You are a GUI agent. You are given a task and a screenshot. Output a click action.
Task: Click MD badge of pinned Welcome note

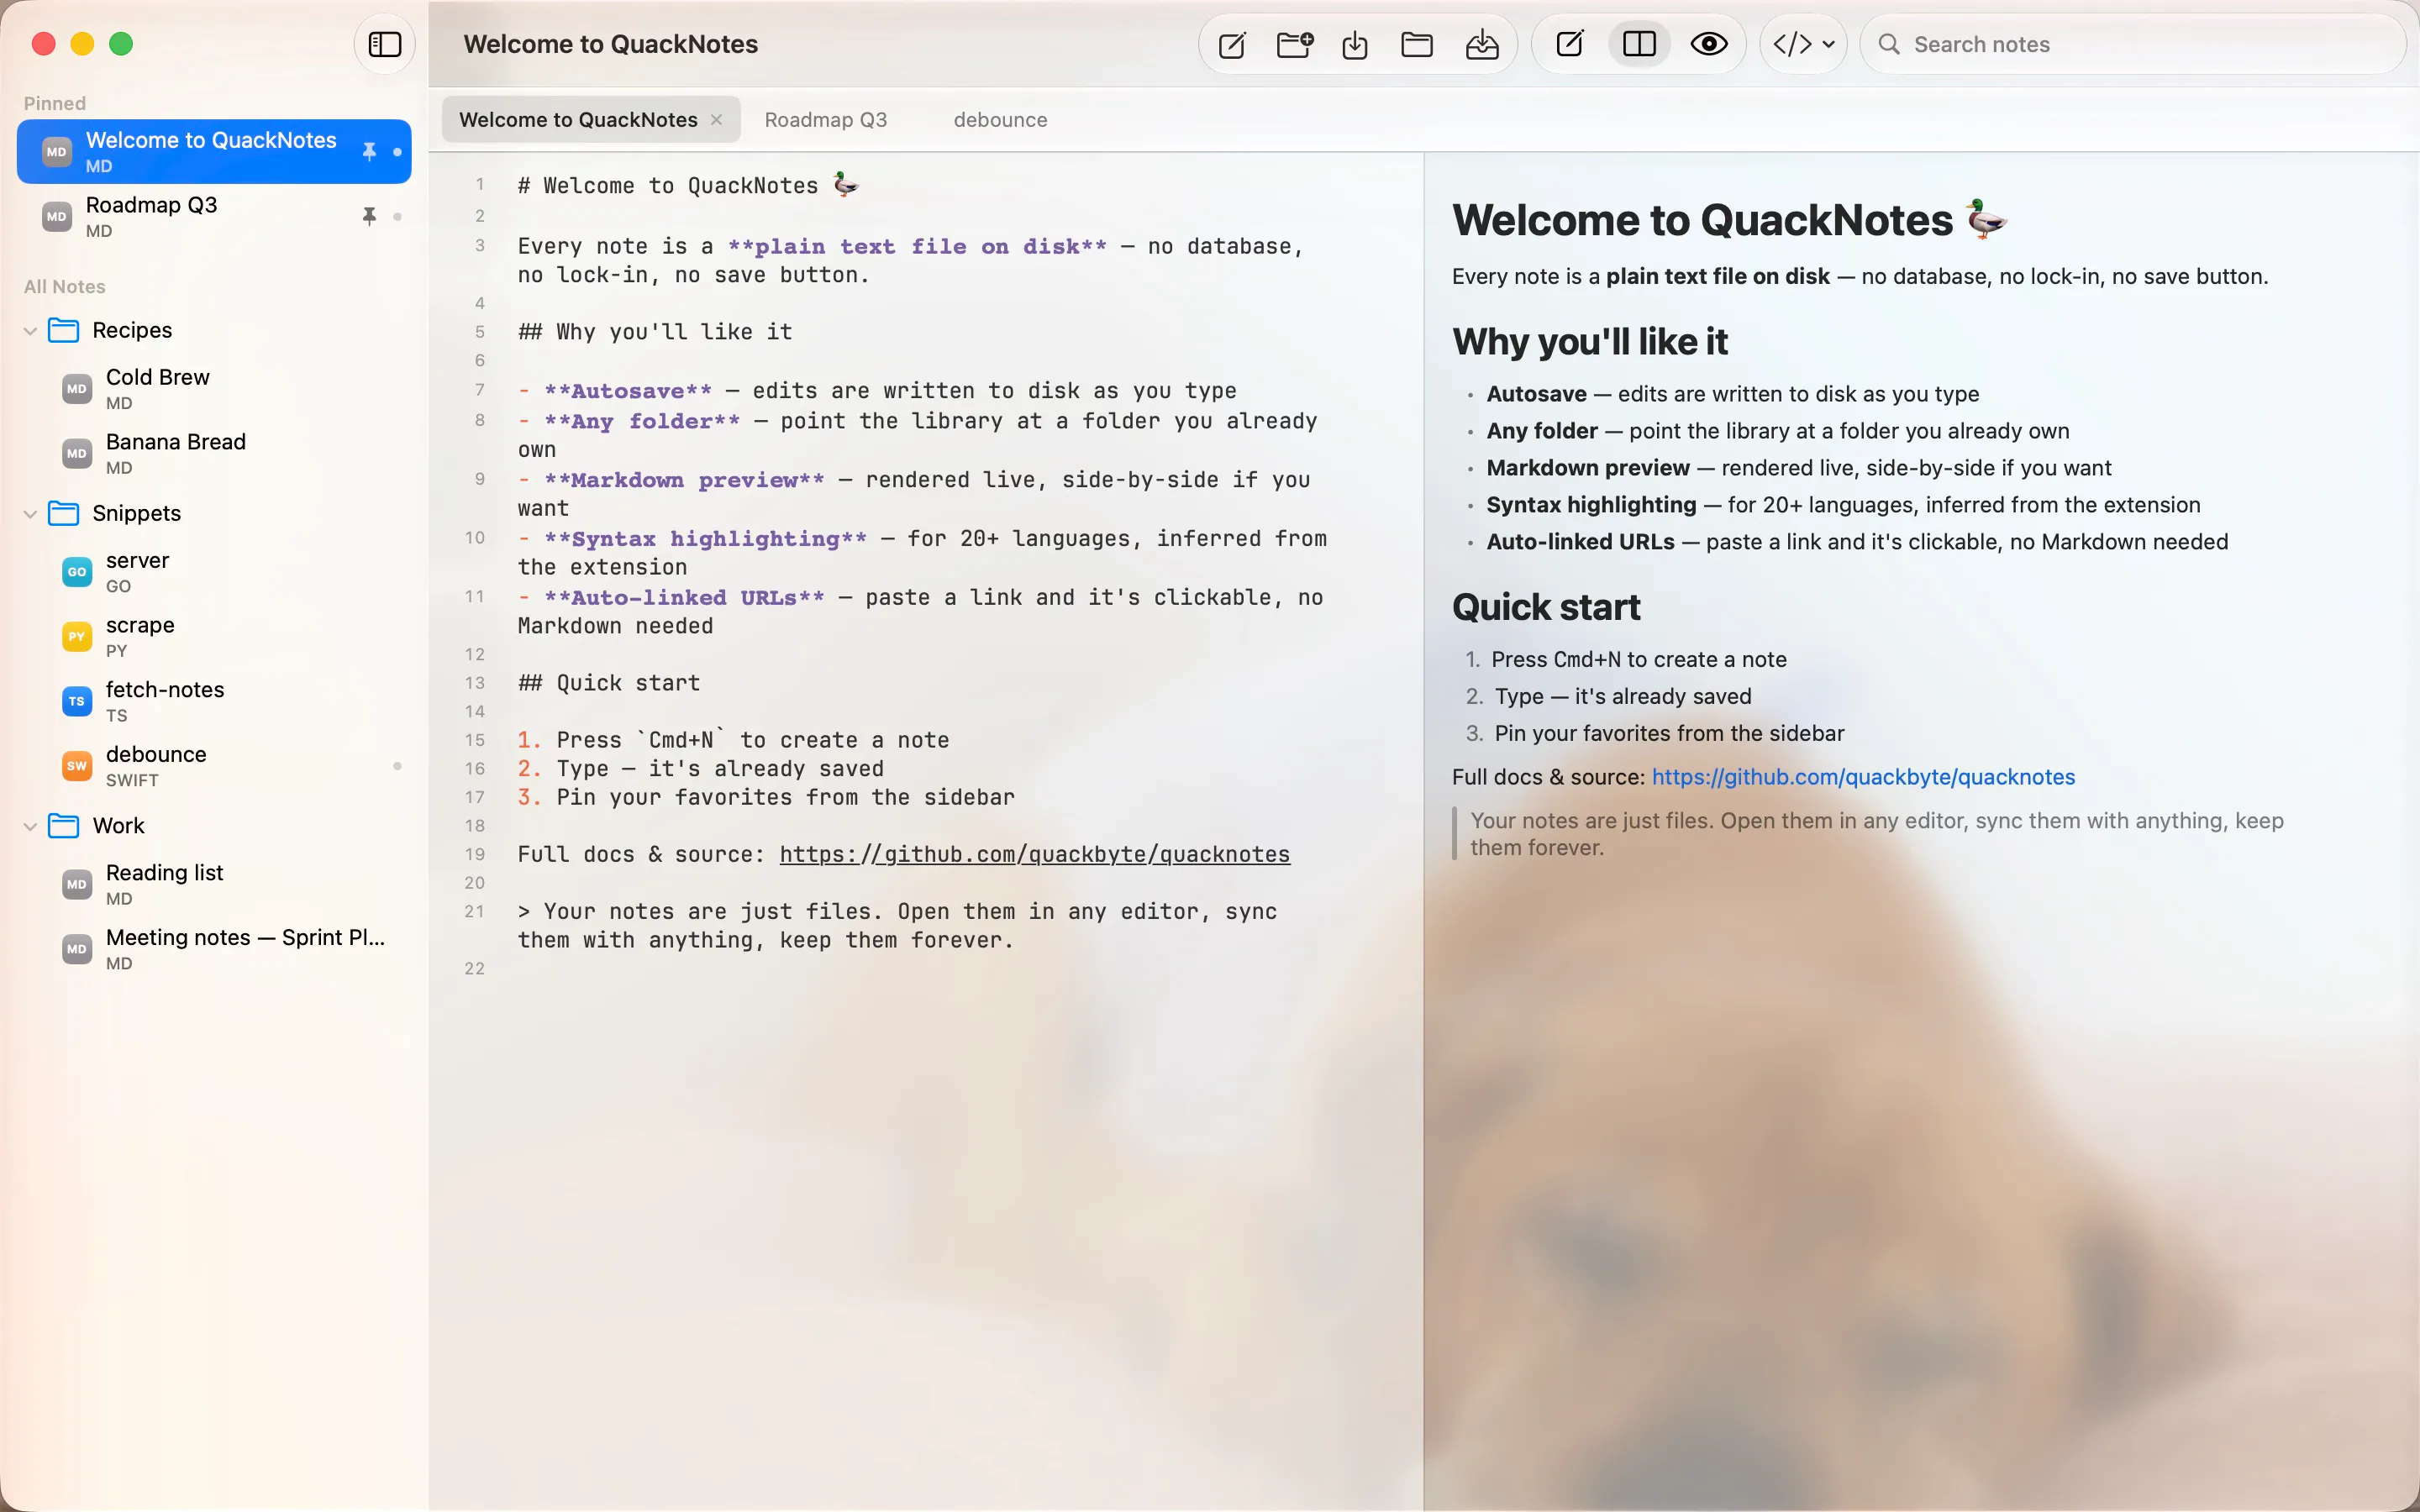pos(57,152)
